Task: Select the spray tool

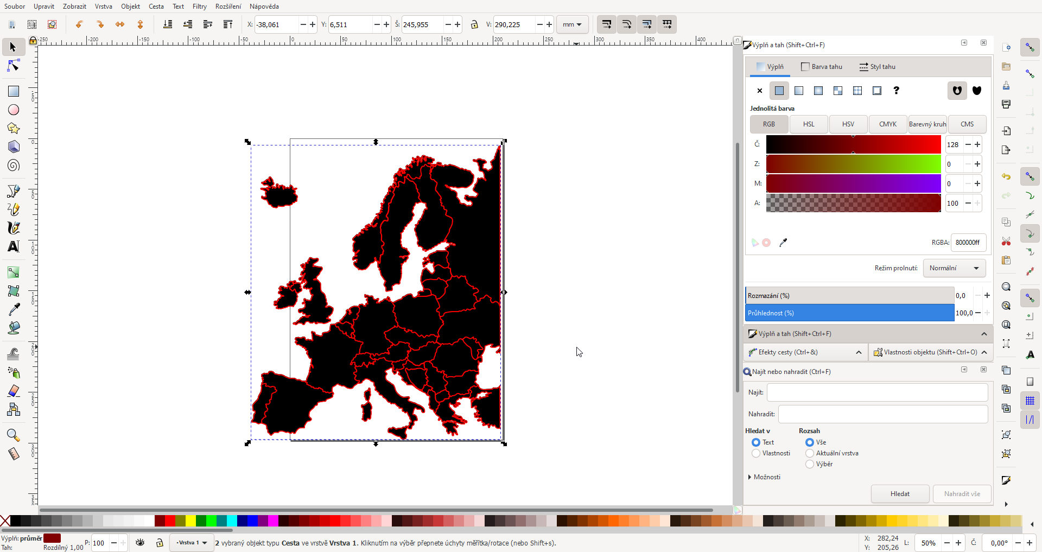Action: (x=13, y=372)
